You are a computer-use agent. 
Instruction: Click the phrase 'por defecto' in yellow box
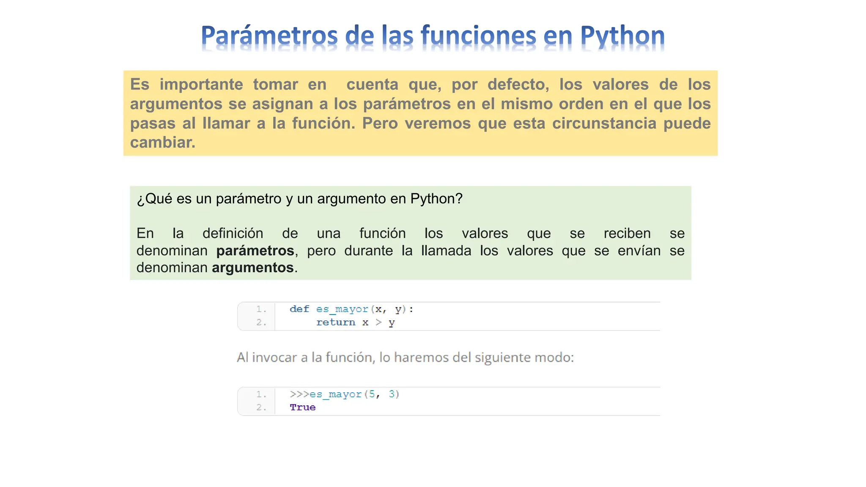pos(500,85)
